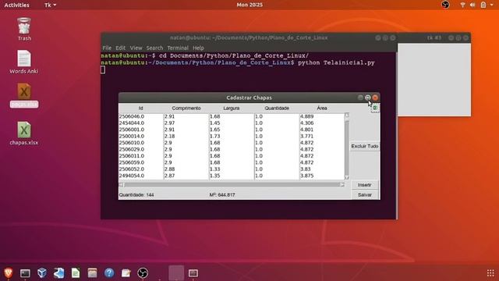Click the green Excel import icon in Cadastrar Chapas
Viewport: 499px width, 281px height.
tap(375, 108)
